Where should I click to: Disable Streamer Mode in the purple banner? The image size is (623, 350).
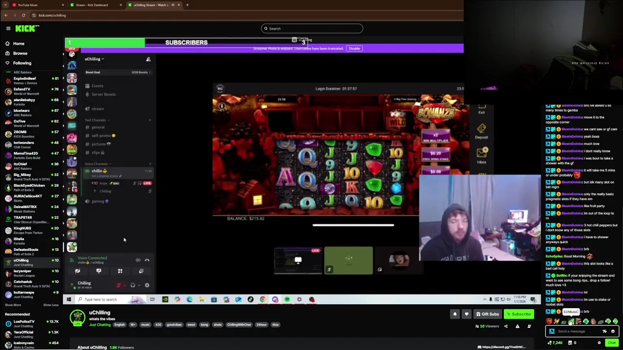point(354,48)
